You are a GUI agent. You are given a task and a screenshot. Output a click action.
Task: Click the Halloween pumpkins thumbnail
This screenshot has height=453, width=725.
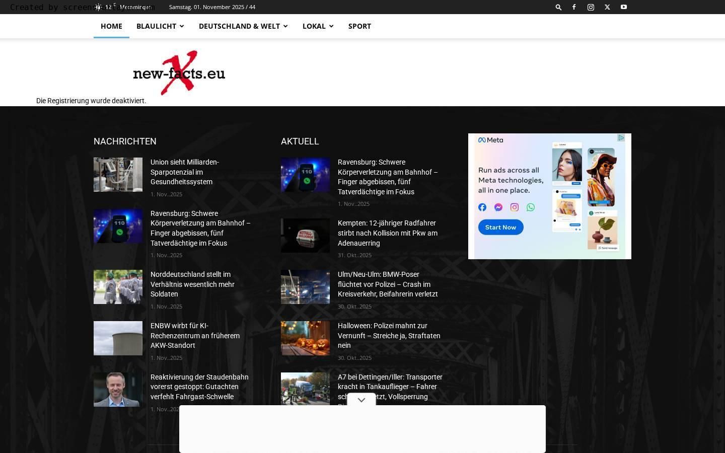305,338
